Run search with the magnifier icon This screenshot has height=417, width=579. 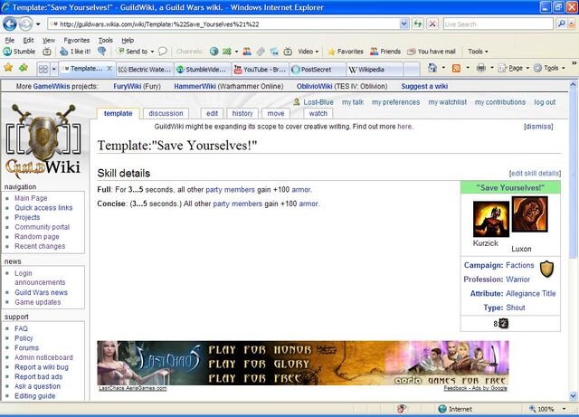561,24
